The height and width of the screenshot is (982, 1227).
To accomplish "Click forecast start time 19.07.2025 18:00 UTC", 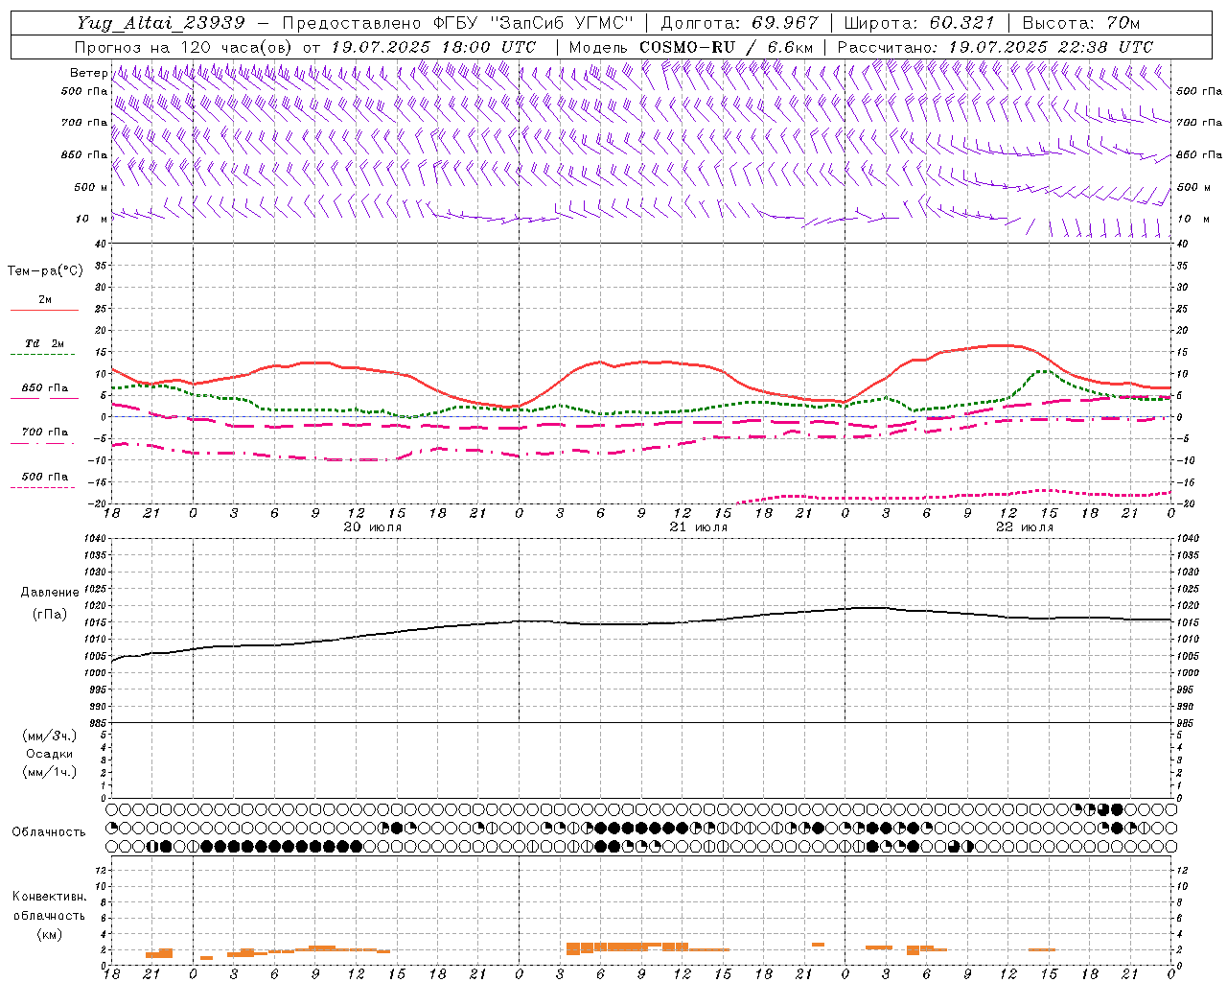I will coord(433,47).
